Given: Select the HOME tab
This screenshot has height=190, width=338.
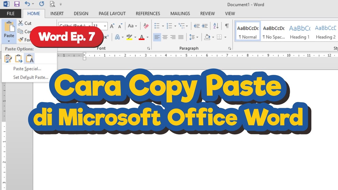Looking at the screenshot, I should point(34,13).
